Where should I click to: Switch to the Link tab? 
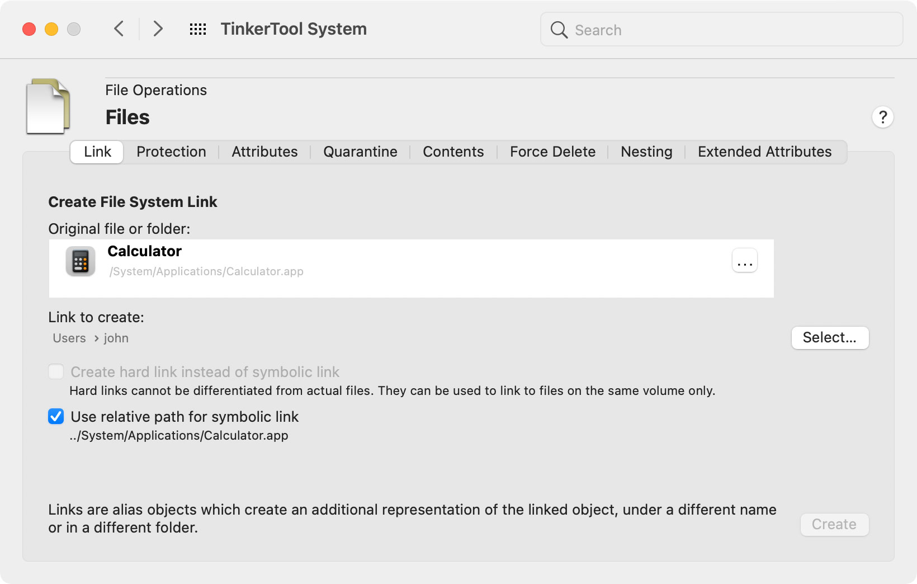(x=97, y=152)
